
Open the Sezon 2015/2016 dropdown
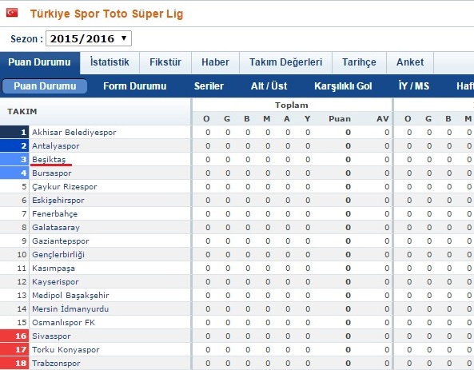pyautogui.click(x=89, y=38)
